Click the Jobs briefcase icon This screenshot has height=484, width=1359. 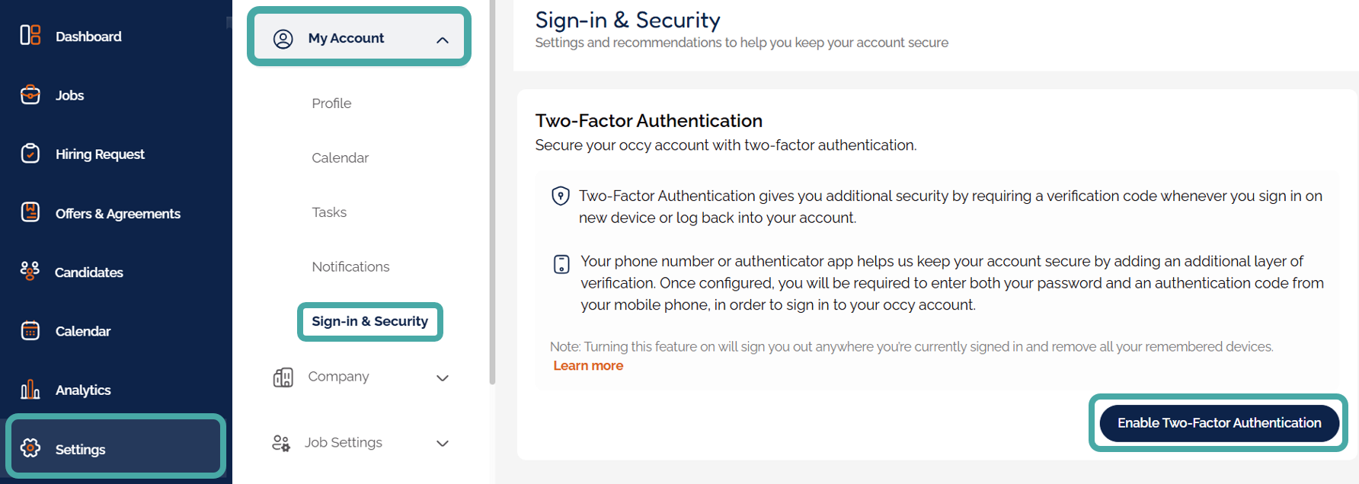coord(30,94)
